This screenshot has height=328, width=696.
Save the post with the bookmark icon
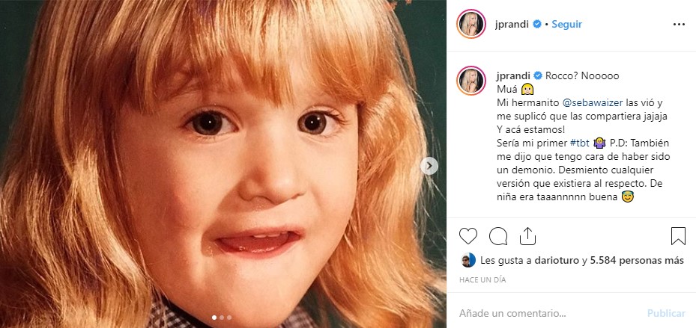pos(678,237)
